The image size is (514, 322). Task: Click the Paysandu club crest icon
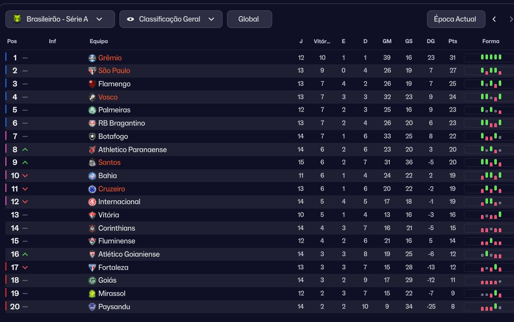tap(92, 307)
